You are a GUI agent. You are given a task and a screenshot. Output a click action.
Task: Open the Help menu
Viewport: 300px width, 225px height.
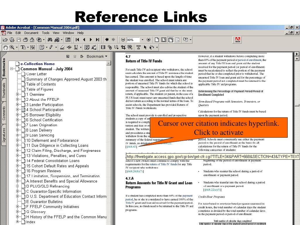pyautogui.click(x=80, y=33)
